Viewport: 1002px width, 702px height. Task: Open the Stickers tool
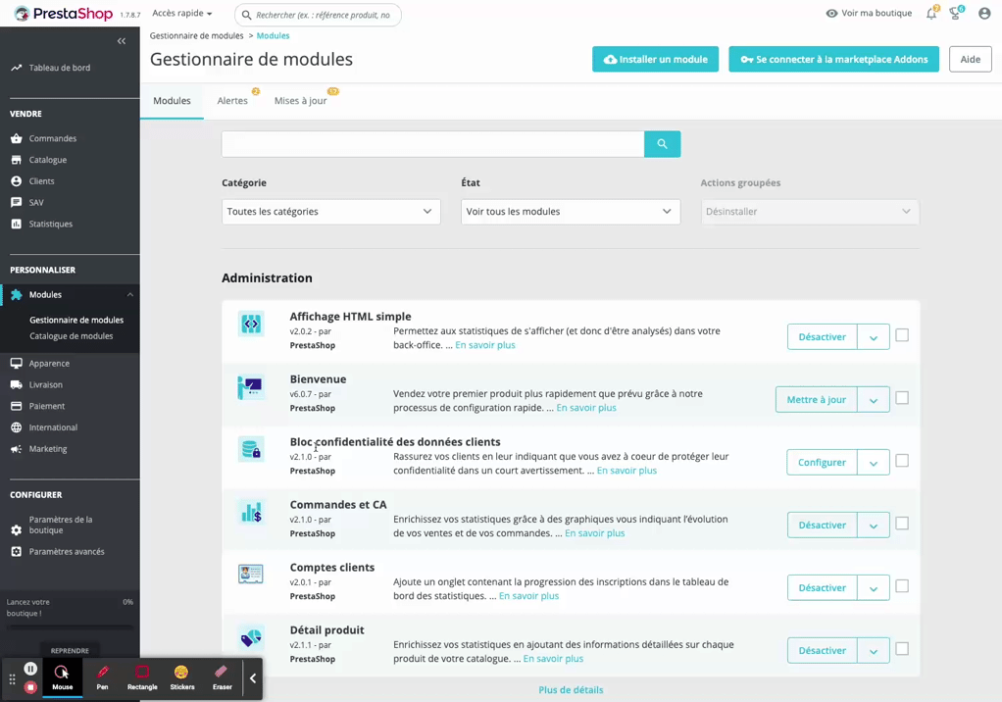[182, 677]
